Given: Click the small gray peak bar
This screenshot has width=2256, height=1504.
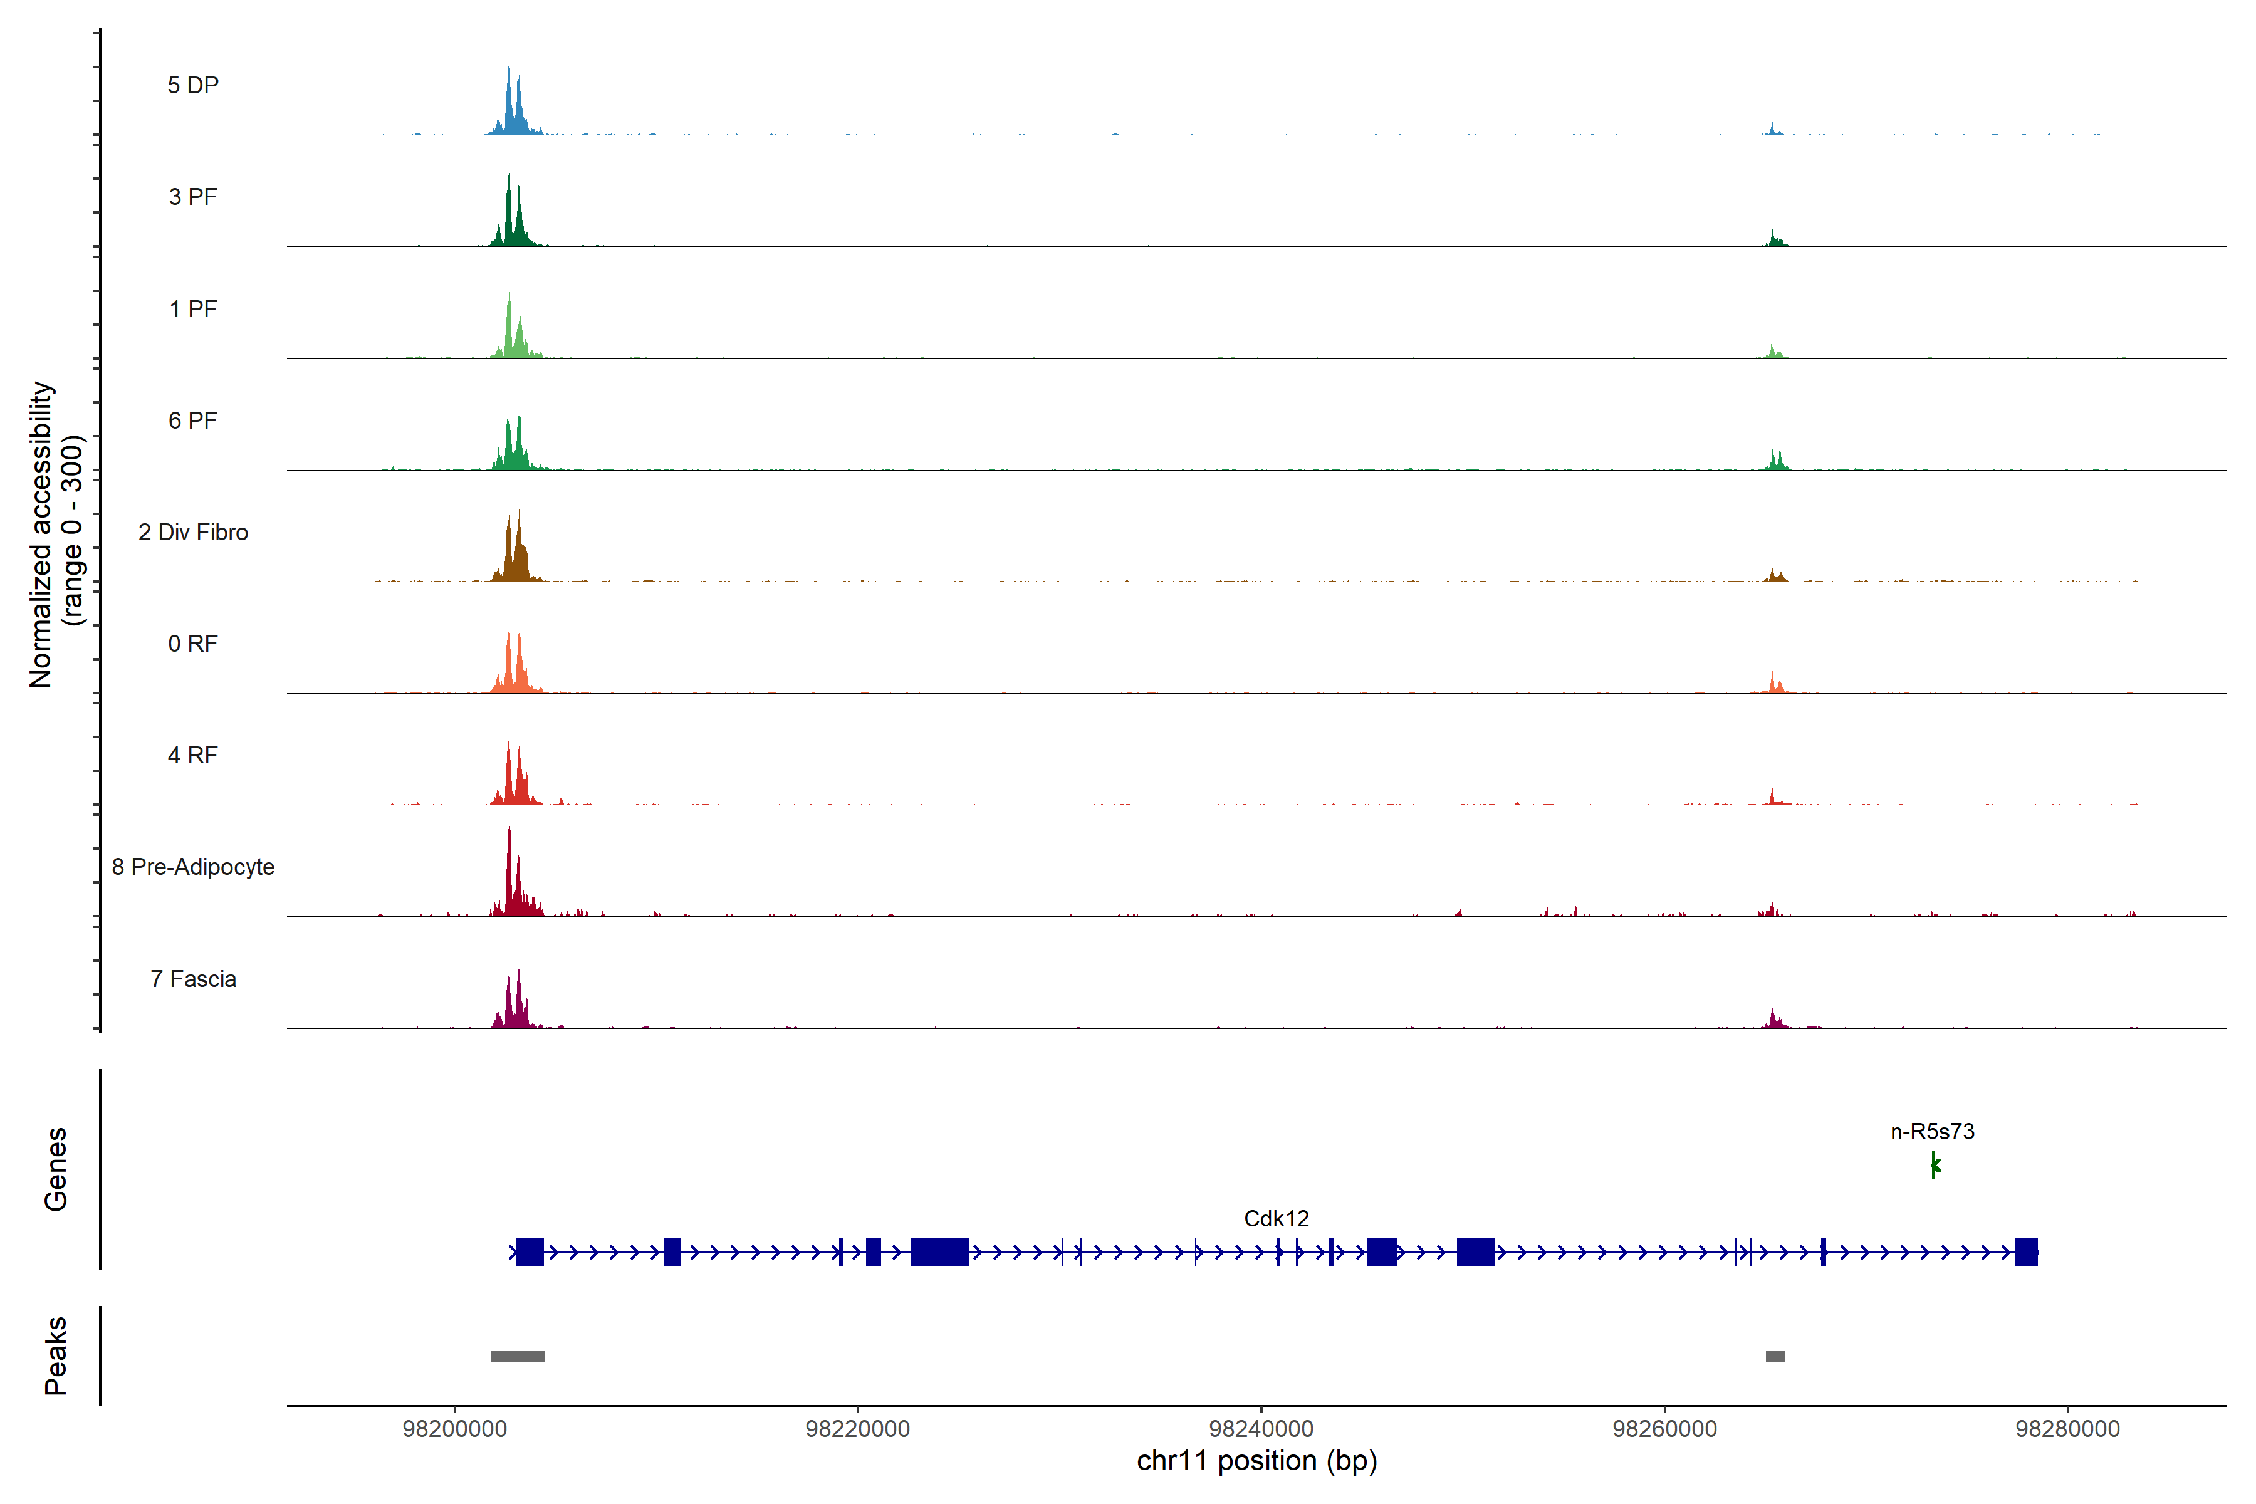Looking at the screenshot, I should pos(1775,1356).
